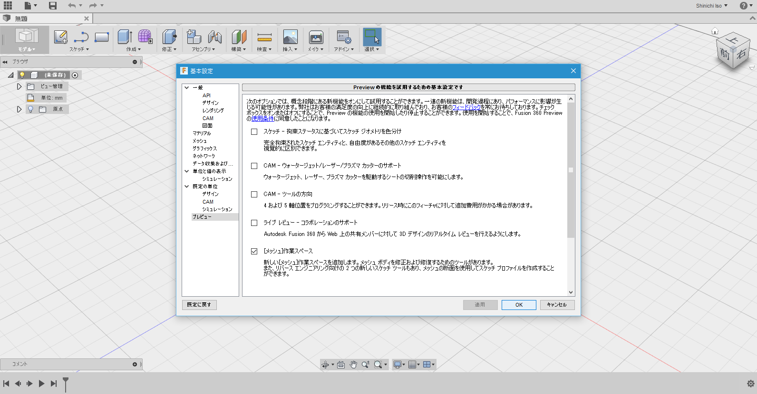Enable ライブ レビュー コラボレーション checkbox
The height and width of the screenshot is (394, 757).
254,223
